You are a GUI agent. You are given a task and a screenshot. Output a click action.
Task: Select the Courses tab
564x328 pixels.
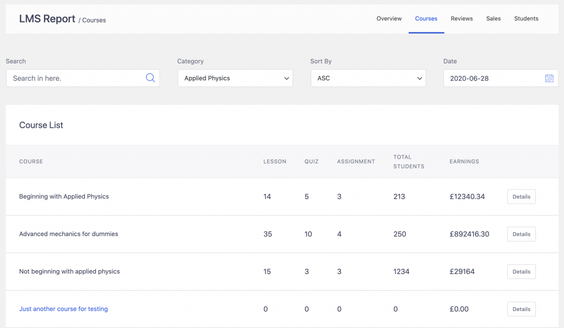click(x=426, y=18)
